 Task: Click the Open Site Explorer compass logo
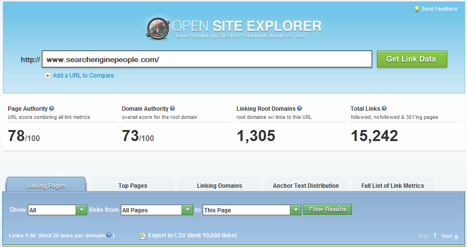157,28
